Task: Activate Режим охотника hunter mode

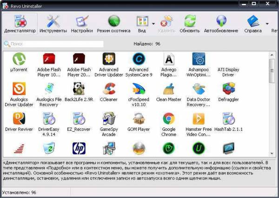Action: tap(113, 24)
